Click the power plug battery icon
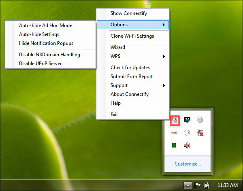The width and height of the screenshot is (243, 191). coord(207,185)
